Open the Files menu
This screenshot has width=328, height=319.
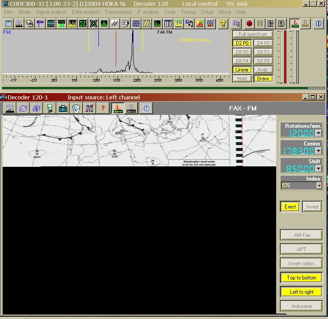tap(9, 12)
